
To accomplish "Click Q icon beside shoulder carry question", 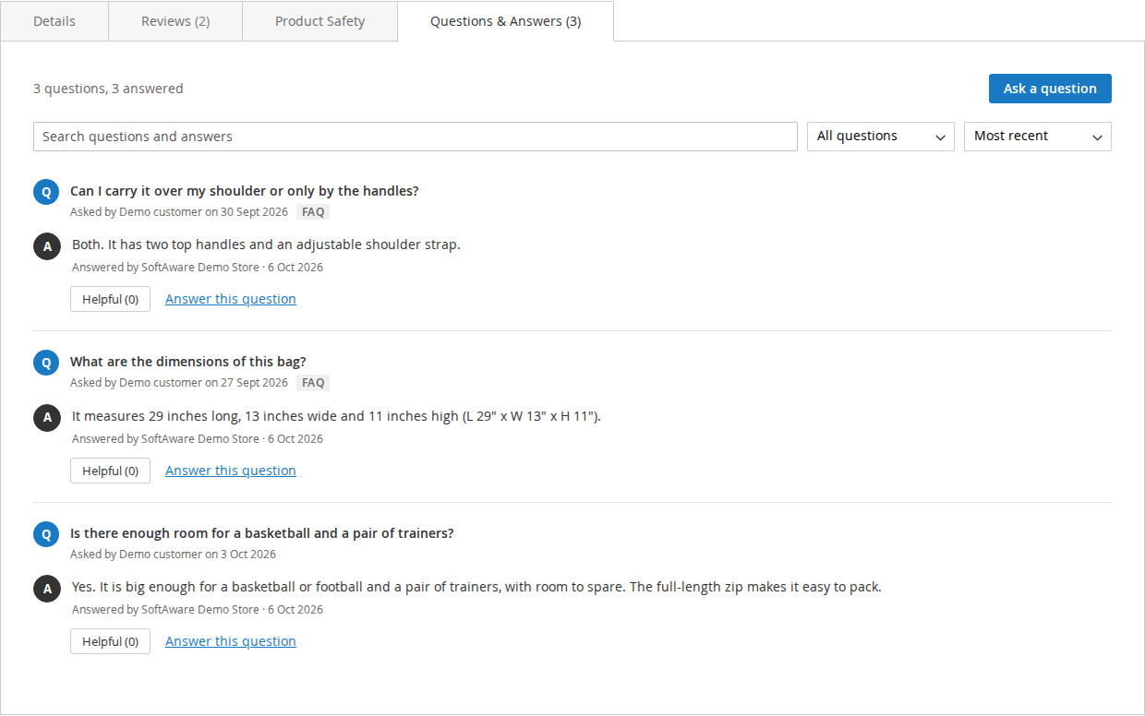I will click(x=46, y=192).
